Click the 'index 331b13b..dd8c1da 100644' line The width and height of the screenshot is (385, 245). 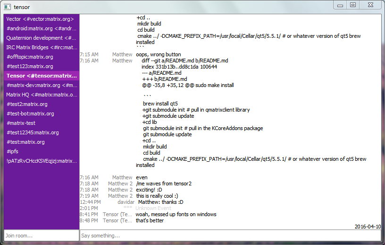pos(179,67)
